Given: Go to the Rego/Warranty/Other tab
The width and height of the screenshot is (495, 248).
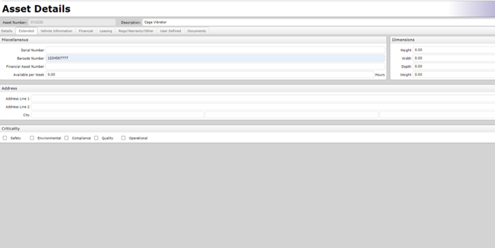Looking at the screenshot, I should tap(136, 30).
